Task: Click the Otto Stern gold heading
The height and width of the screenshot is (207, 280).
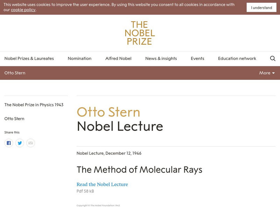Action: 108,112
